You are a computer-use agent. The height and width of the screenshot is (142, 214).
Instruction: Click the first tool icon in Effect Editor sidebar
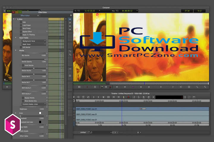70,19
